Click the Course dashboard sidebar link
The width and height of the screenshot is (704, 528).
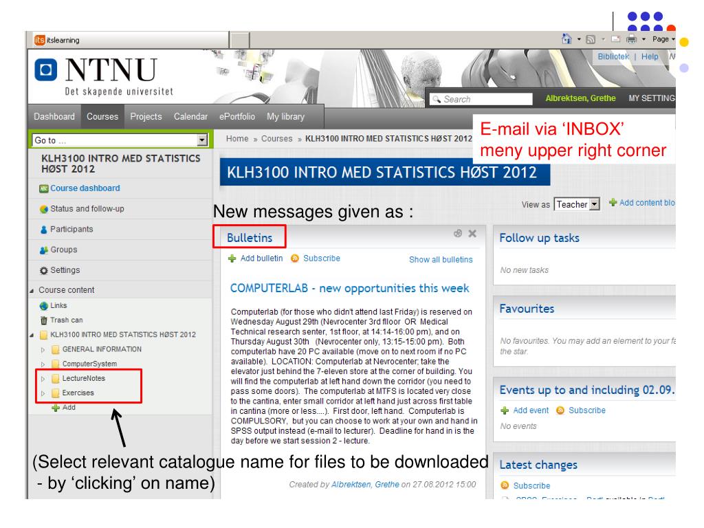pyautogui.click(x=85, y=188)
